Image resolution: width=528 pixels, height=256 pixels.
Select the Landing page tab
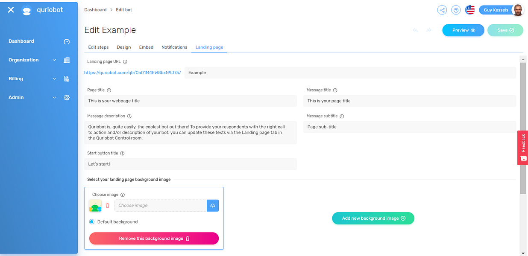point(209,47)
